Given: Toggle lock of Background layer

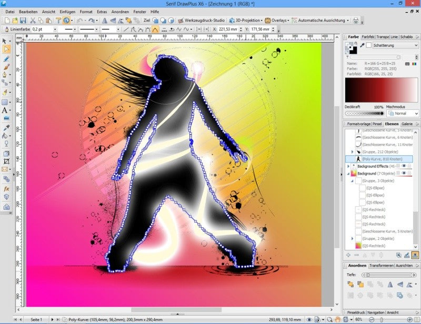Looking at the screenshot, I should pos(409,174).
